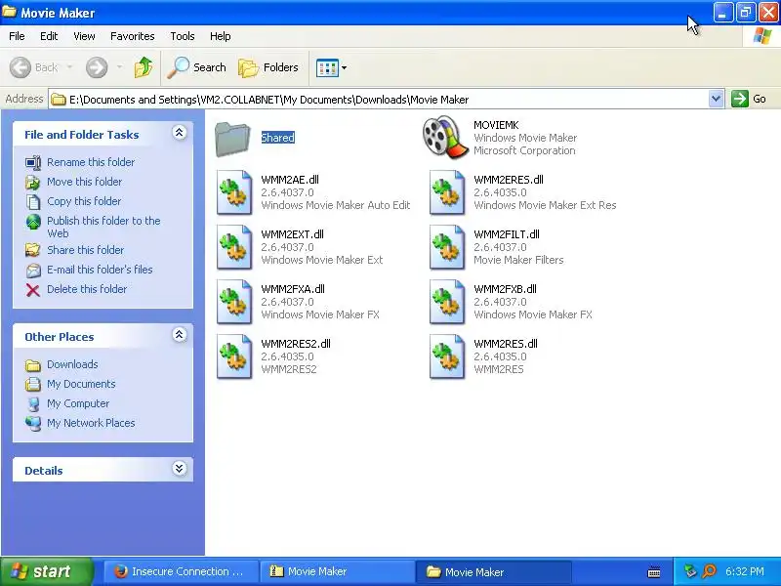Click the WMM2FILT.dll file name text

click(x=507, y=234)
